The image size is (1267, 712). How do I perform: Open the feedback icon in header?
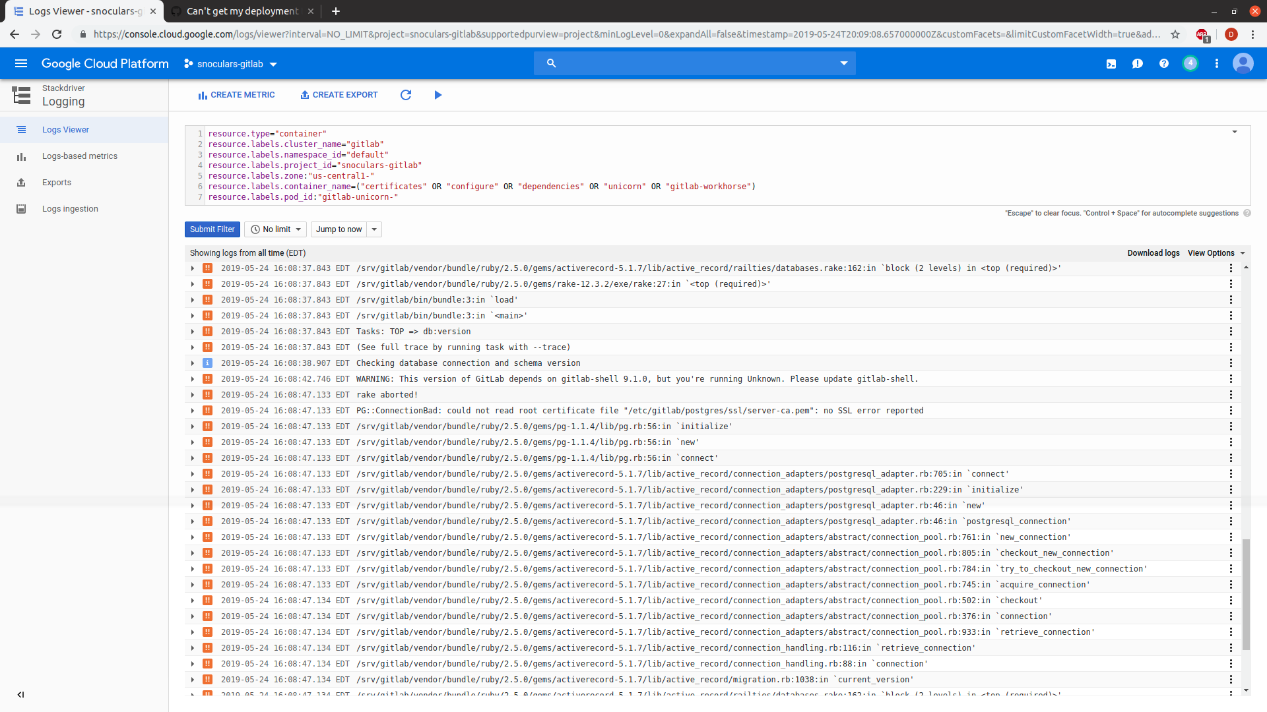1138,64
